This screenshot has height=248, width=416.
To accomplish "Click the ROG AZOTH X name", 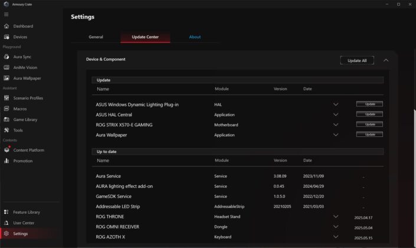I will click(110, 237).
